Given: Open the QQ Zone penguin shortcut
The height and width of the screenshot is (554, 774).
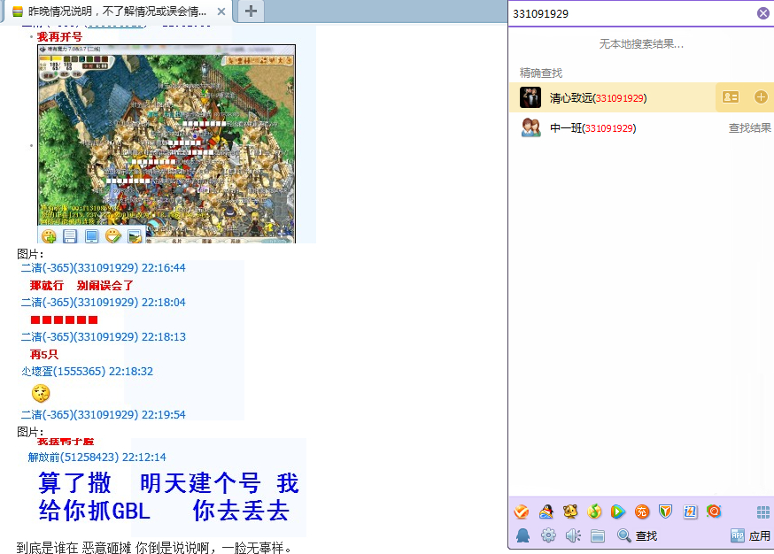Looking at the screenshot, I should (546, 512).
